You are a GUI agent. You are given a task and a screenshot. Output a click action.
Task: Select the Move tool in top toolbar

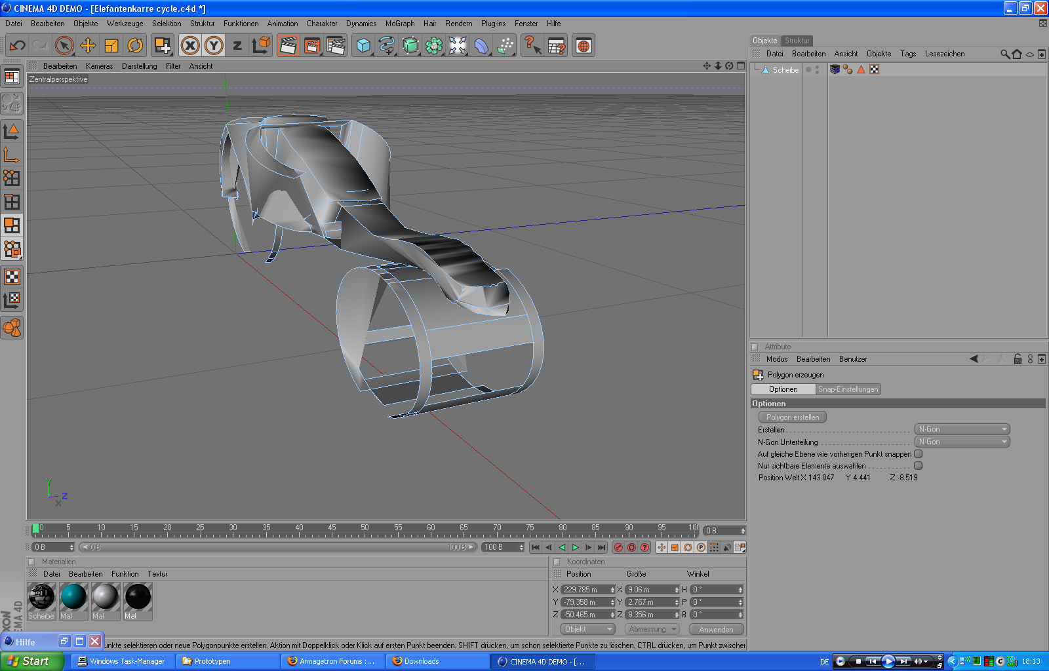pyautogui.click(x=88, y=45)
